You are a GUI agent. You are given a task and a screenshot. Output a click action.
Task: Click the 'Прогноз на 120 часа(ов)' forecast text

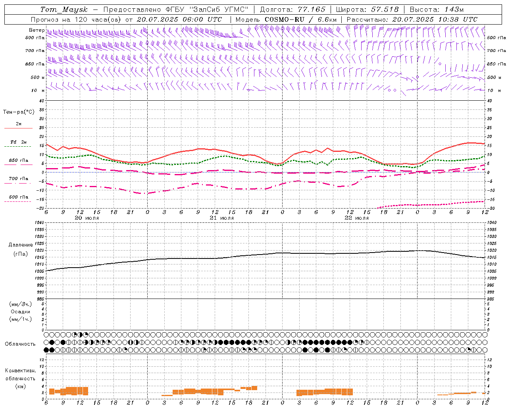[x=77, y=19]
